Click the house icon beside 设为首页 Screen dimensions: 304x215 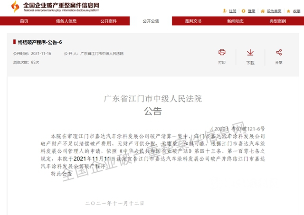[263, 11]
